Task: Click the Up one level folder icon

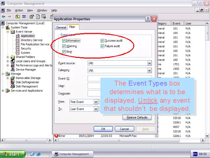Action: [17, 17]
